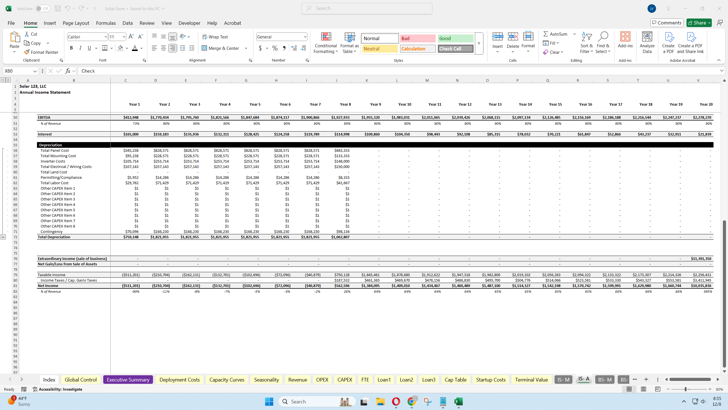Apply fill color bucket

click(x=120, y=48)
